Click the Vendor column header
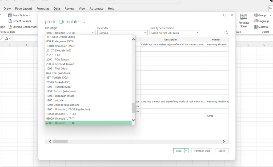This screenshot has width=273, height=167. (217, 39)
